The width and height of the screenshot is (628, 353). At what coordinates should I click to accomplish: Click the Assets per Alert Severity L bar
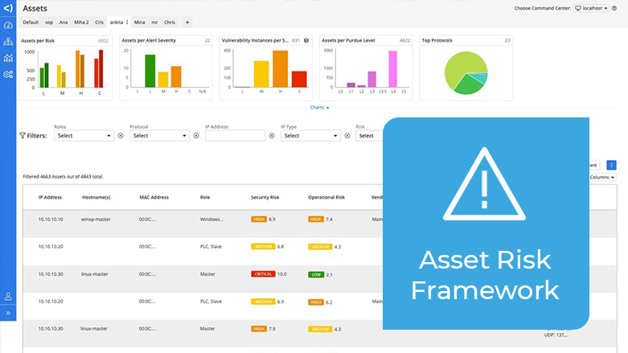point(150,71)
